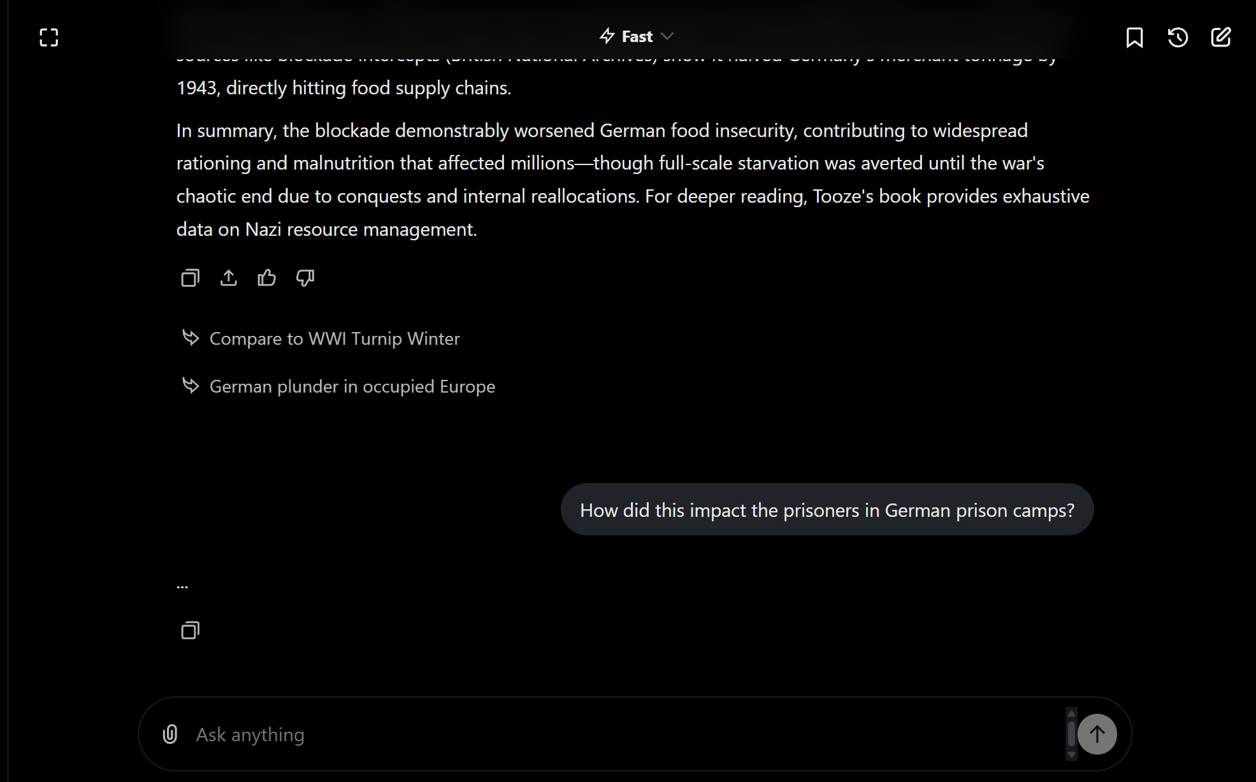Viewport: 1256px width, 782px height.
Task: Share the response via upload icon
Action: click(x=229, y=278)
